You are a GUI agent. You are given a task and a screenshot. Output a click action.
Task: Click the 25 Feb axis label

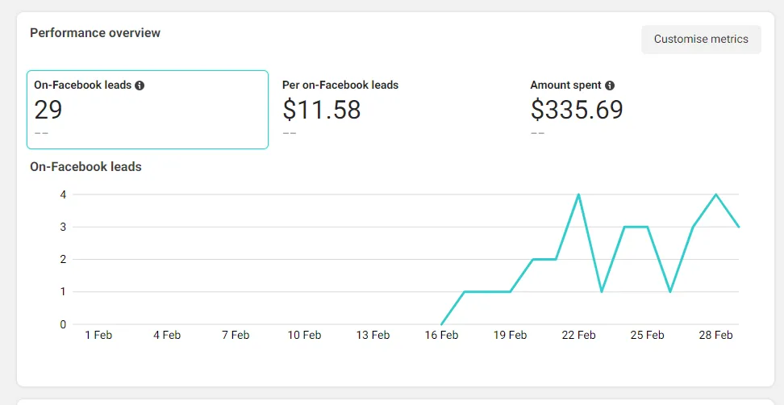648,336
